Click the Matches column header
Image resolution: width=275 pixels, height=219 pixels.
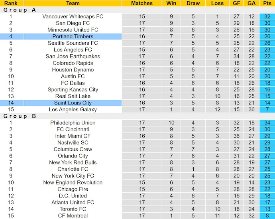click(142, 3)
